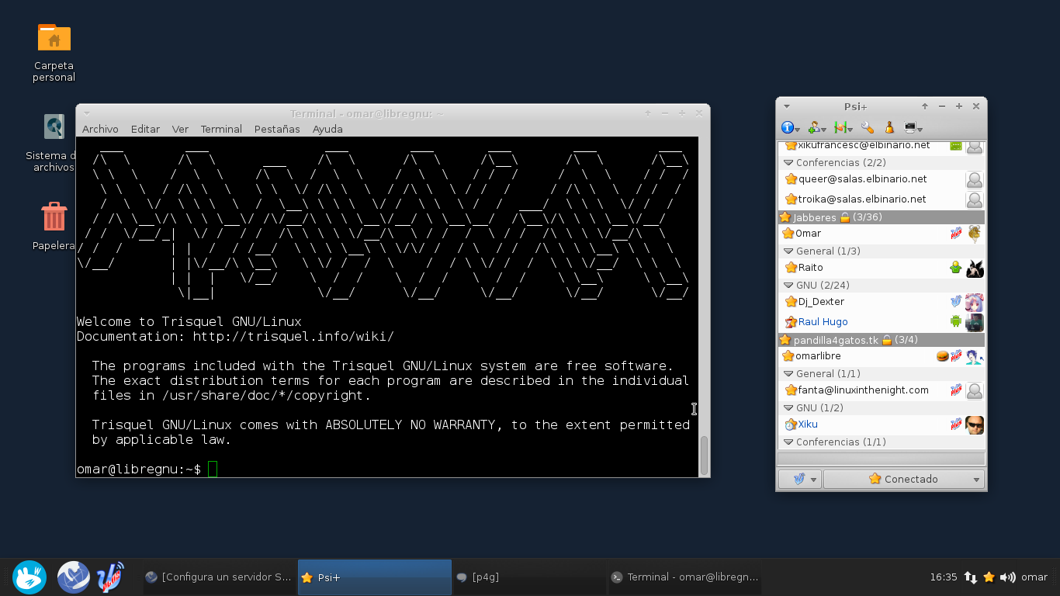1060x596 pixels.
Task: Switch to the Configura un servidor taskbar window
Action: (219, 577)
